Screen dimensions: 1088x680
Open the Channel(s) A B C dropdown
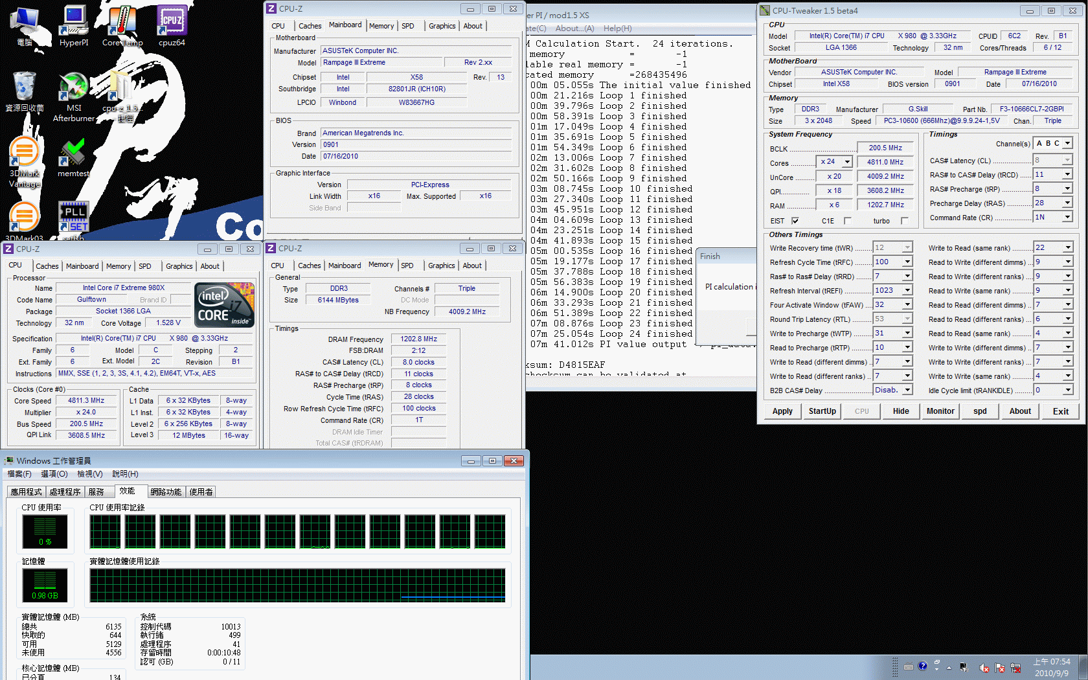pos(1067,143)
